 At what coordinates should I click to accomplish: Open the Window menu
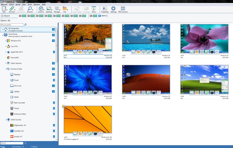coord(37,5)
